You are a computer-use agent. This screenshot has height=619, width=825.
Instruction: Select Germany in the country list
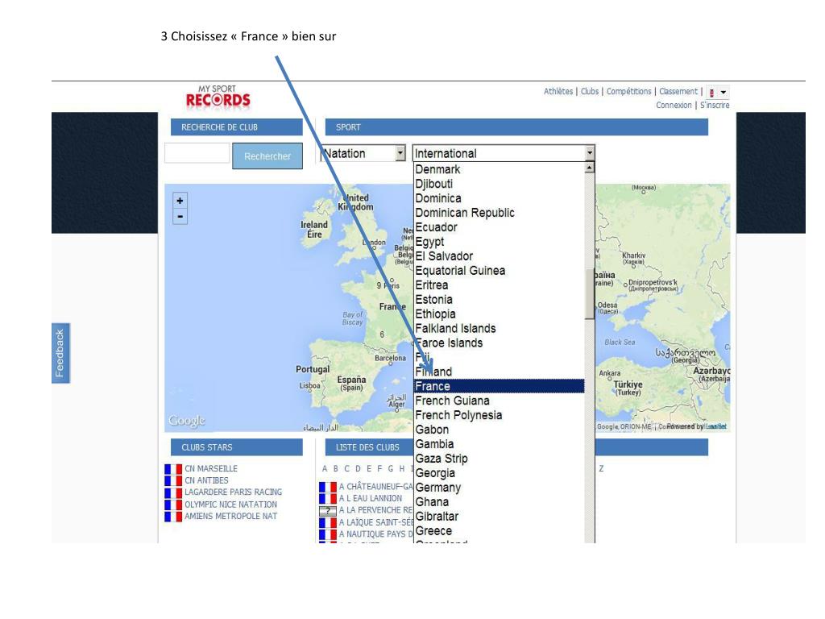click(x=499, y=488)
